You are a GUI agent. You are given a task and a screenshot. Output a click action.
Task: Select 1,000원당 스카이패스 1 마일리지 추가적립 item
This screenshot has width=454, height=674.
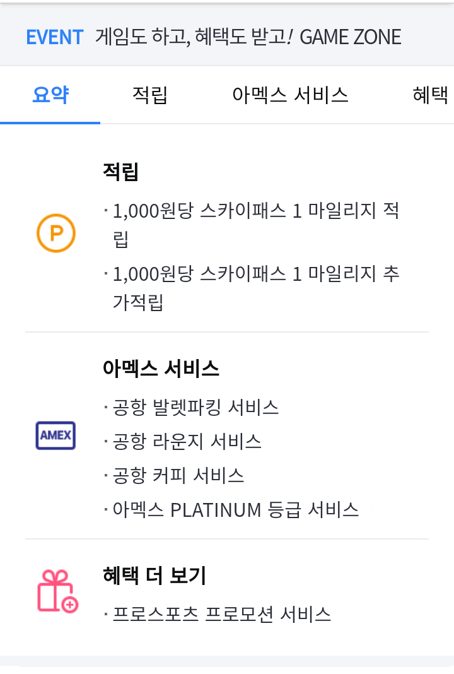252,288
